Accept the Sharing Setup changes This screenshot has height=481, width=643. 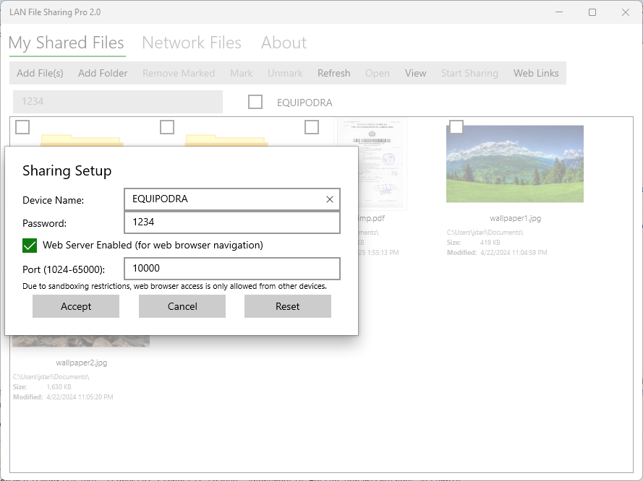[76, 306]
